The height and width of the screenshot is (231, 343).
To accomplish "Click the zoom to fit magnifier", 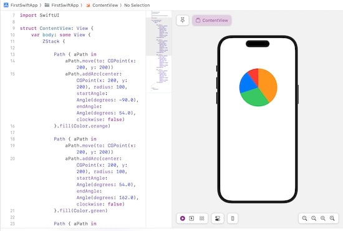I will 323,219.
